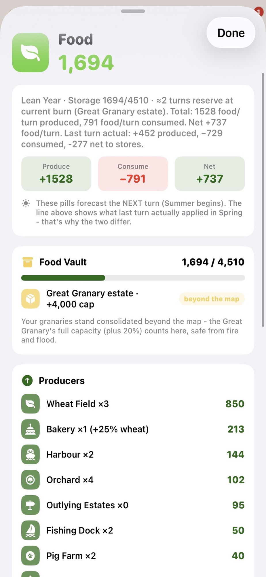The image size is (266, 577).
Task: Tap the Pig Farm paw icon
Action: (31, 556)
